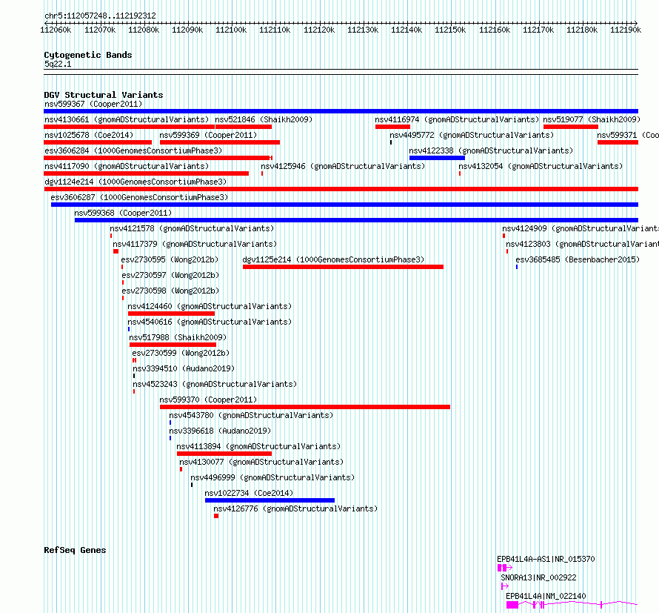The image size is (659, 613).
Task: Select nsv1025678 (Coe2014) variant label
Action: click(89, 135)
